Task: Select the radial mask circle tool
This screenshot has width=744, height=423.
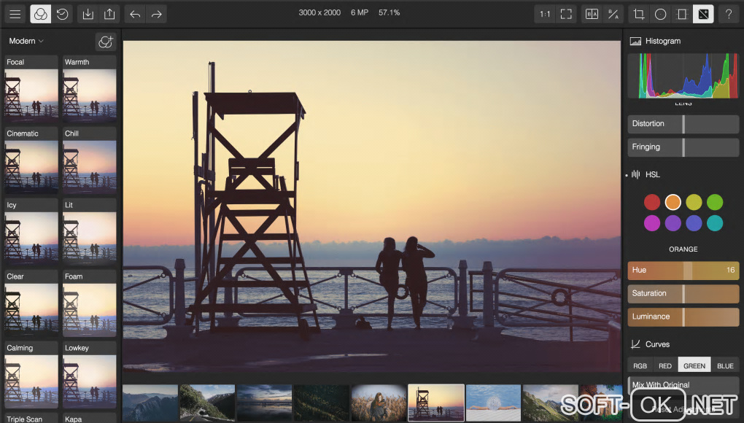Action: pos(661,15)
